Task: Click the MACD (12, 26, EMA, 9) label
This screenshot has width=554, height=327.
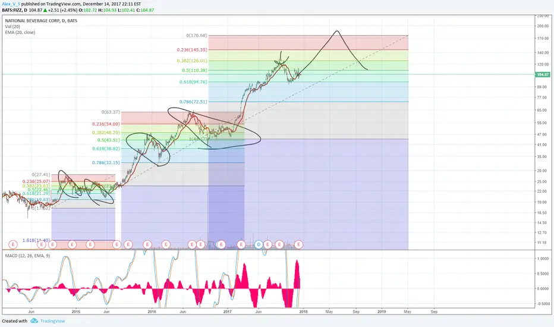Action: pos(27,256)
